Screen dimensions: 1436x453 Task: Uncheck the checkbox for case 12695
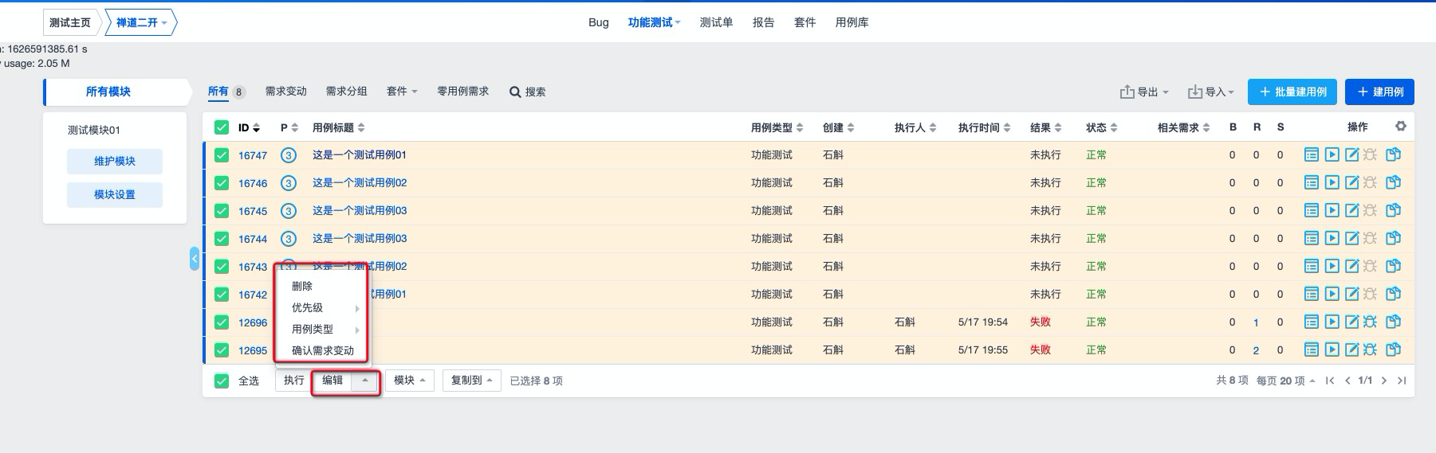[x=222, y=350]
